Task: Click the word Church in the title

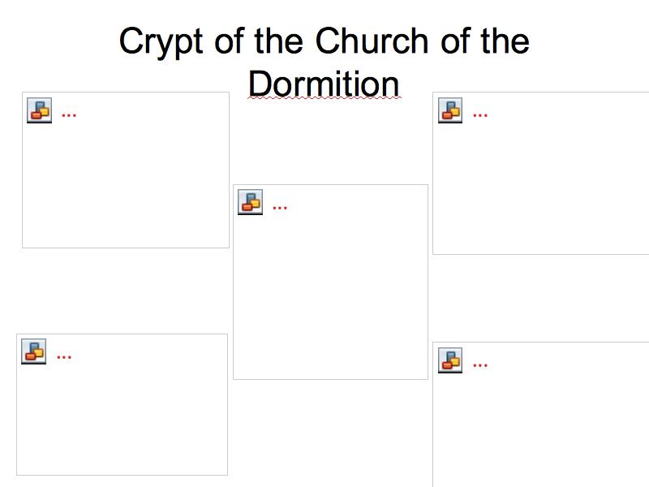Action: [x=372, y=41]
